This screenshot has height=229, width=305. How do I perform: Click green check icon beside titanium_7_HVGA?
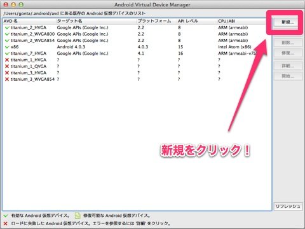tap(7, 53)
